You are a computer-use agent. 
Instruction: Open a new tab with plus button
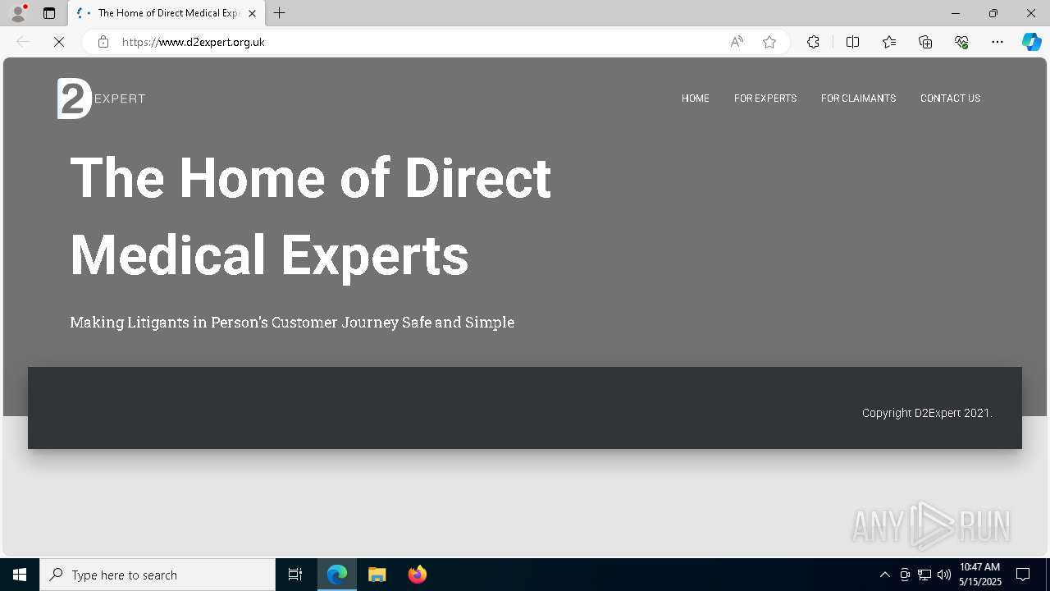pyautogui.click(x=280, y=13)
